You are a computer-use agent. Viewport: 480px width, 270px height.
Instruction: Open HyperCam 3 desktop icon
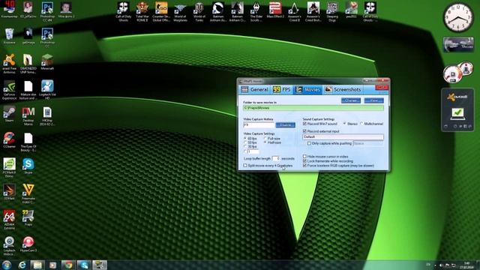tap(28, 244)
